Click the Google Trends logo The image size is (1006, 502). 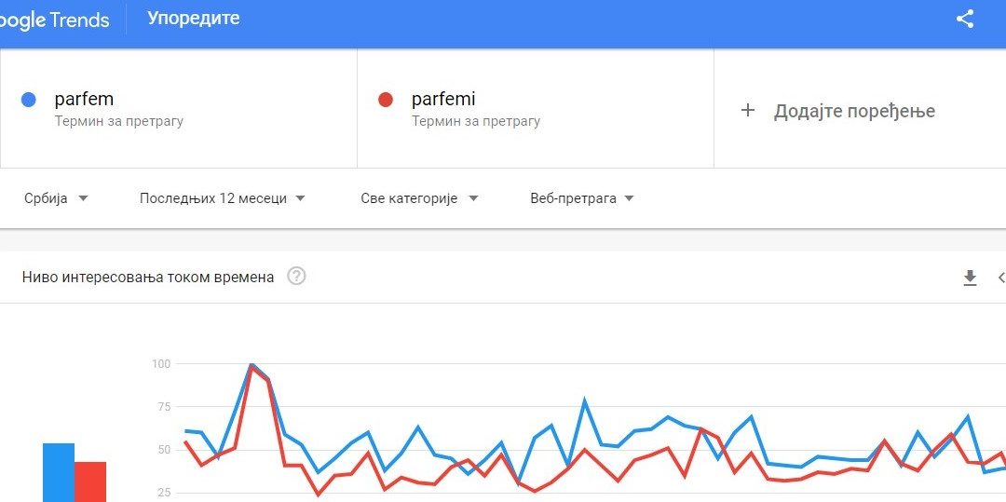tap(54, 20)
